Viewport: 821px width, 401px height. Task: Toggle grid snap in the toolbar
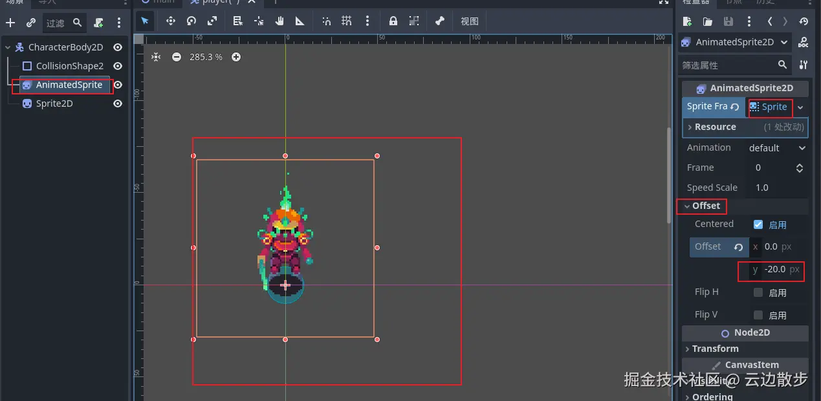point(347,21)
